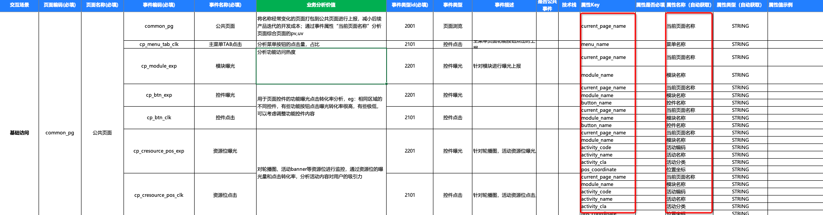Click the selected 分析功能访问热度 cell
The image size is (823, 215).
click(x=321, y=66)
